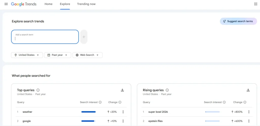Open the Web Search type dropdown
This screenshot has width=260, height=126.
87,55
